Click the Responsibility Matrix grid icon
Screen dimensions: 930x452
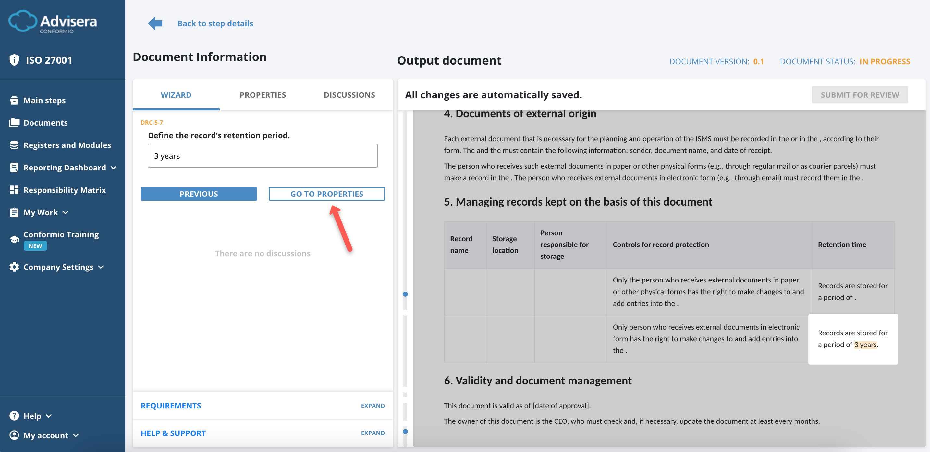tap(14, 190)
